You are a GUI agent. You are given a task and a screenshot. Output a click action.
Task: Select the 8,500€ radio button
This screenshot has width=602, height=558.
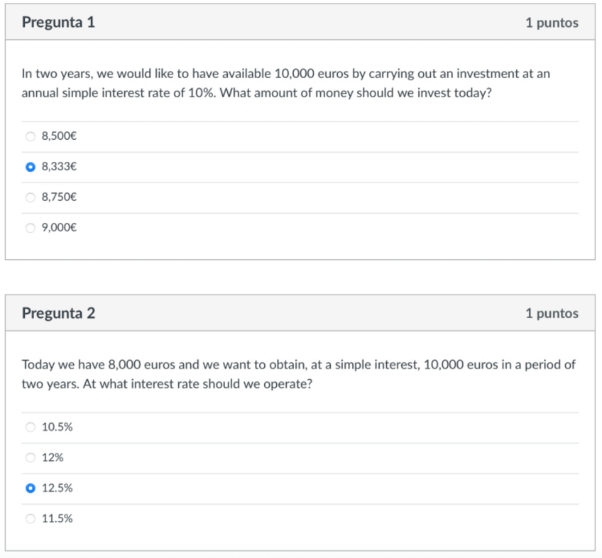(x=30, y=136)
